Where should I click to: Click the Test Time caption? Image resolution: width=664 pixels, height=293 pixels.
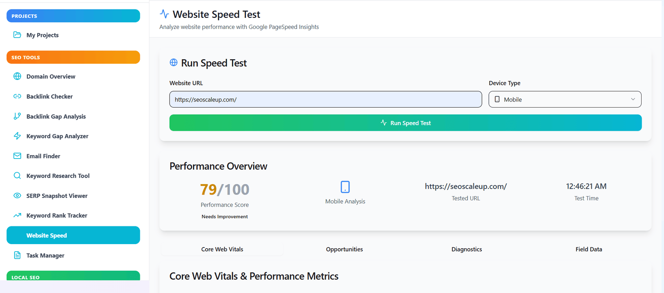click(586, 198)
